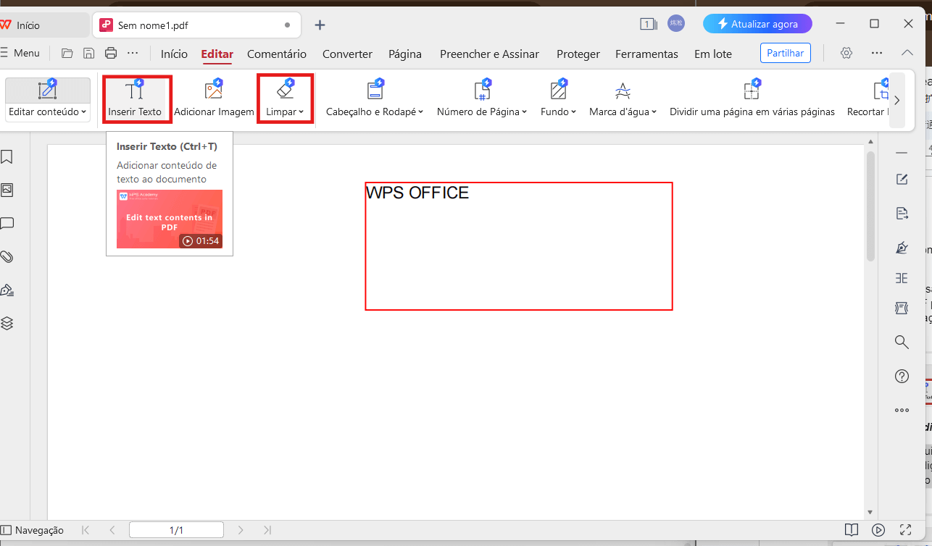Open the page thumbnails sidebar panel
The width and height of the screenshot is (932, 546).
pyautogui.click(x=7, y=190)
